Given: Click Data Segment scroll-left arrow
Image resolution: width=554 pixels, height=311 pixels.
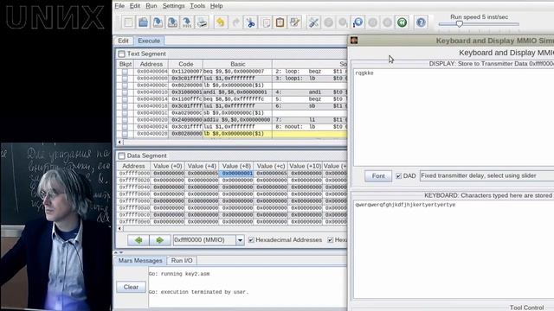Looking at the screenshot, I should [119, 228].
